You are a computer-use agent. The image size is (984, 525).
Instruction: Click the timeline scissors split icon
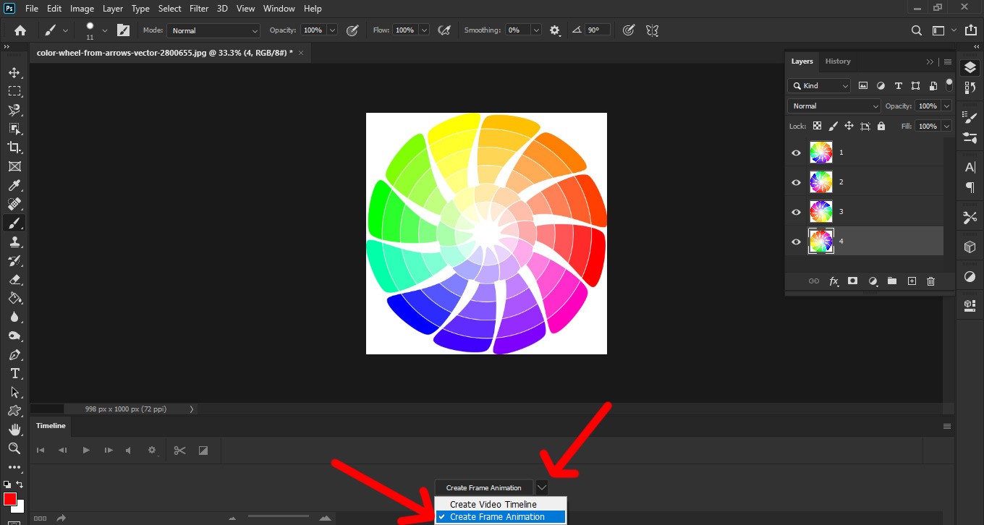179,451
